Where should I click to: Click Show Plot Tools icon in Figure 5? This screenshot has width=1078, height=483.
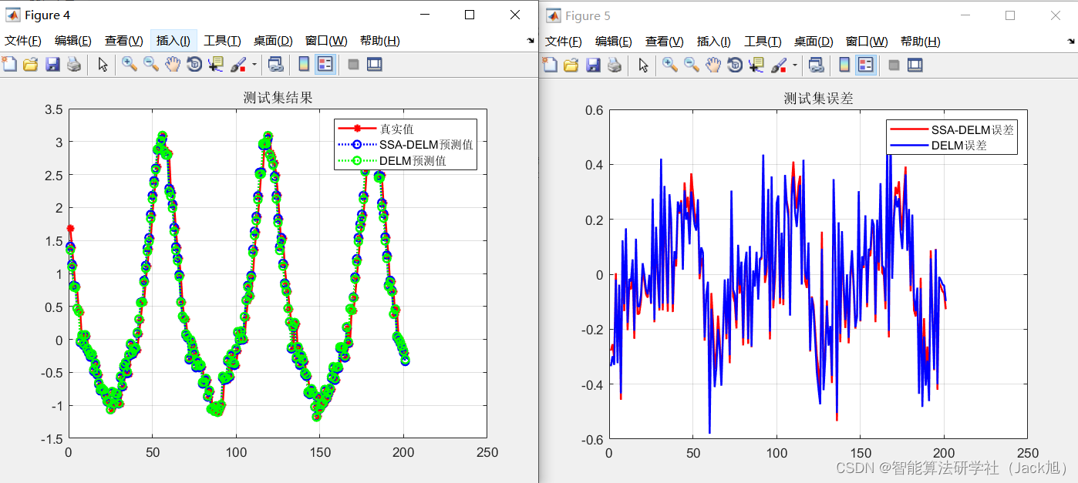pos(915,65)
